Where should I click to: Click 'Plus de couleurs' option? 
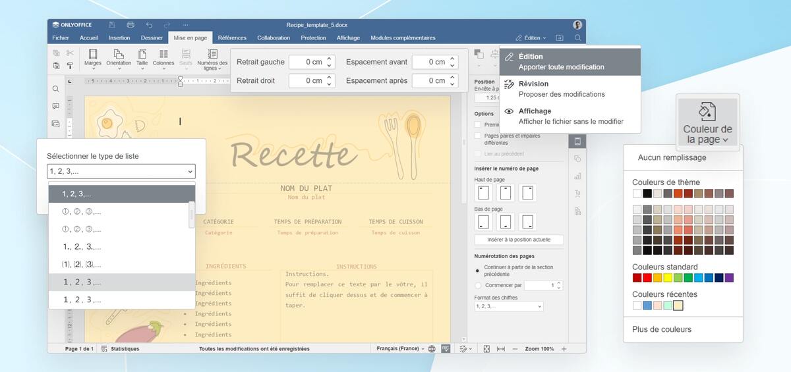tap(661, 329)
